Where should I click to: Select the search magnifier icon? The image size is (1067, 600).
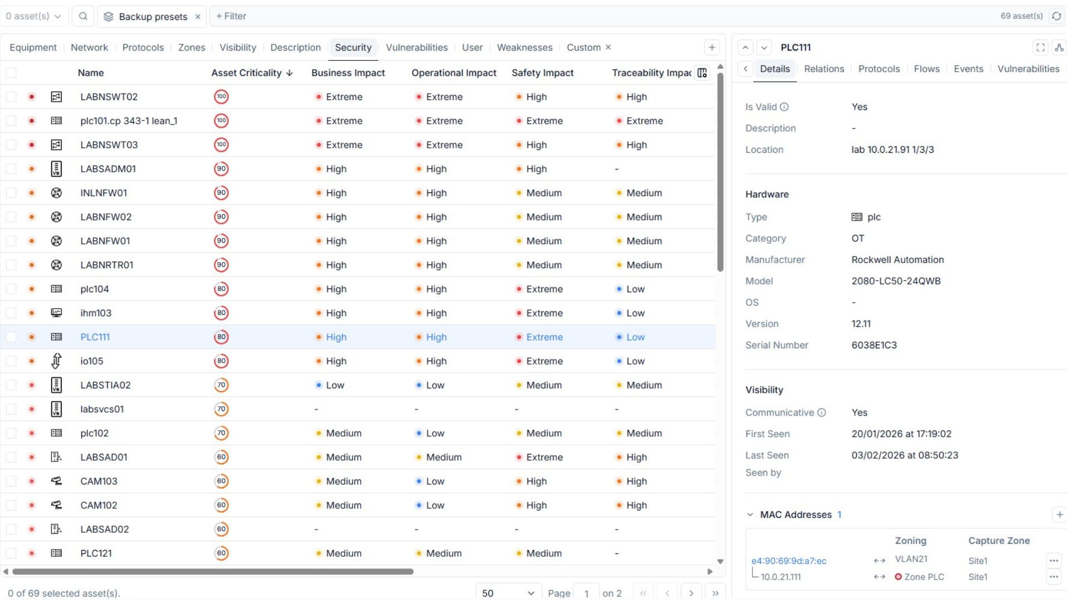point(82,16)
